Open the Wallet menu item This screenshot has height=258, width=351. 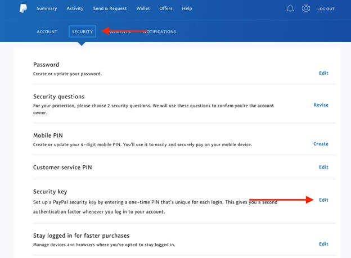click(143, 8)
